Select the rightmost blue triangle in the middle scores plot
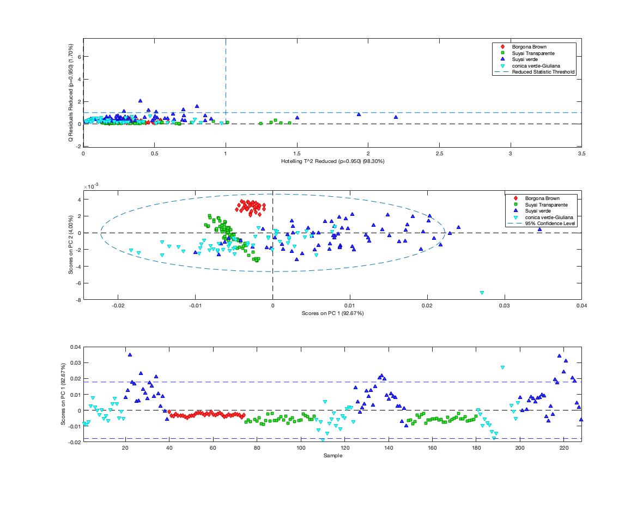 539,229
